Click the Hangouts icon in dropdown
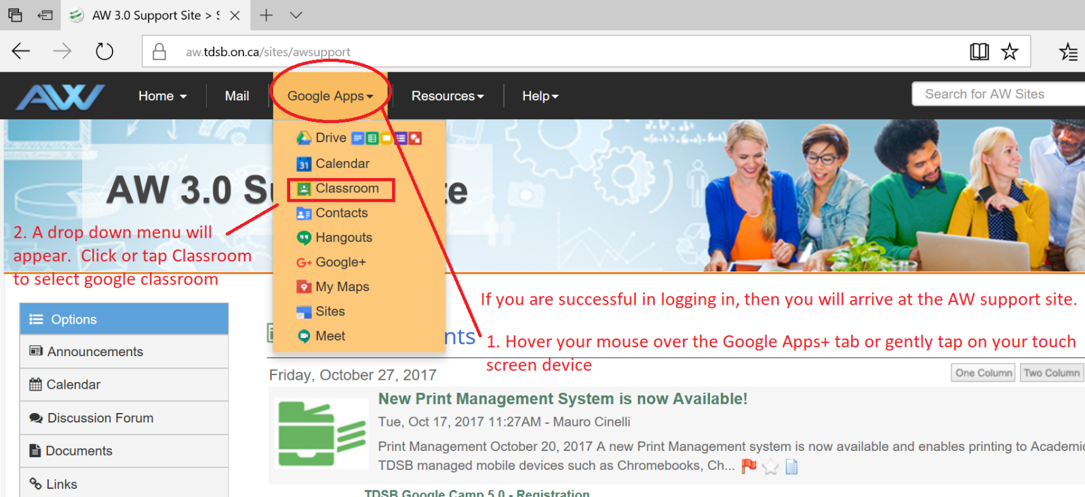 [x=304, y=238]
